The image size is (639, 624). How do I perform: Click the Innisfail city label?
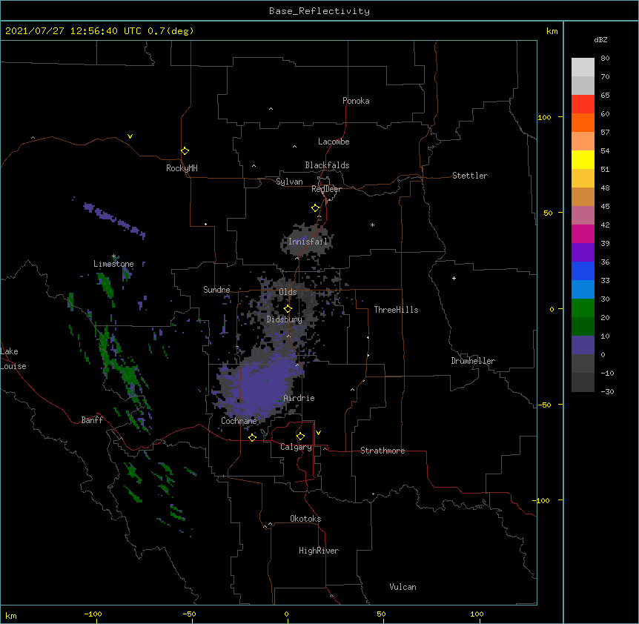(308, 242)
